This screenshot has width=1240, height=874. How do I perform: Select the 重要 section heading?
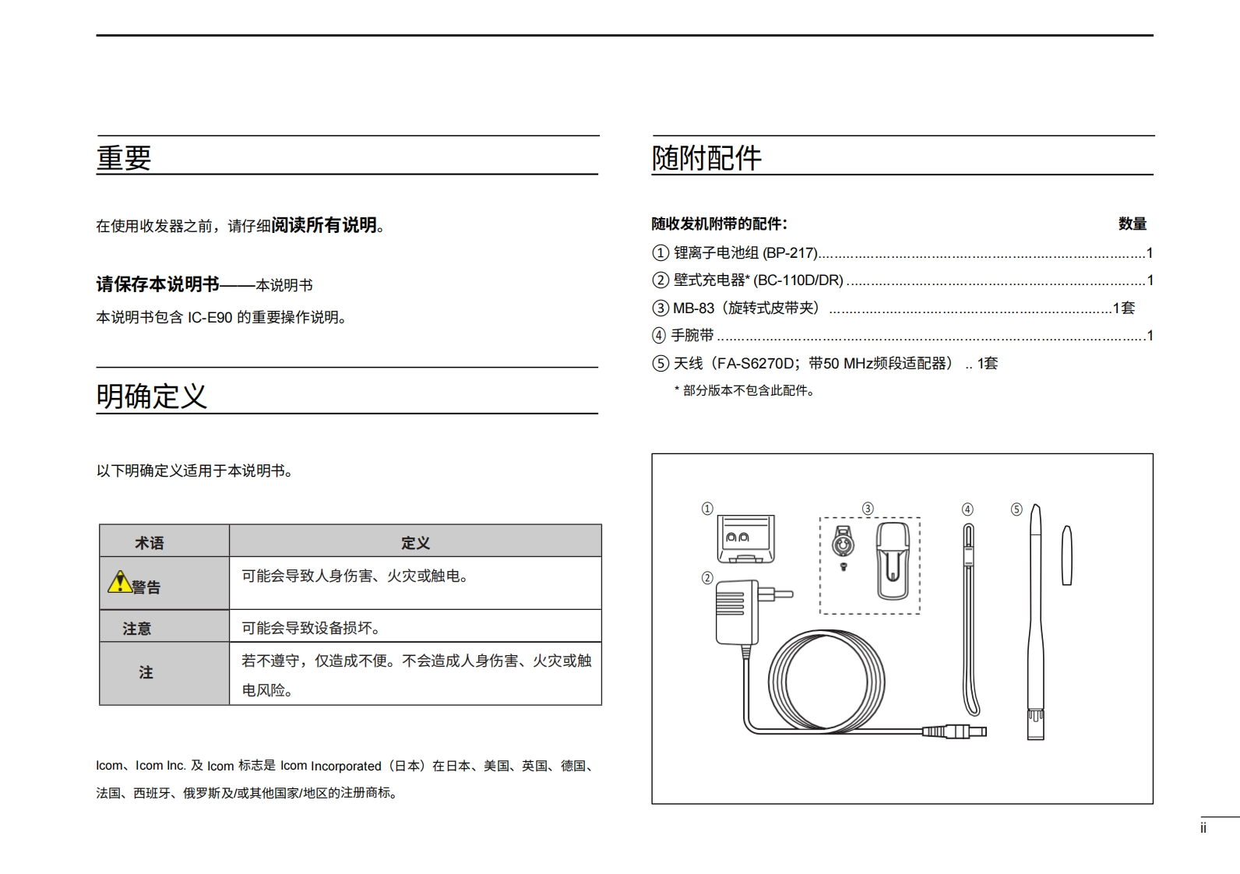124,158
